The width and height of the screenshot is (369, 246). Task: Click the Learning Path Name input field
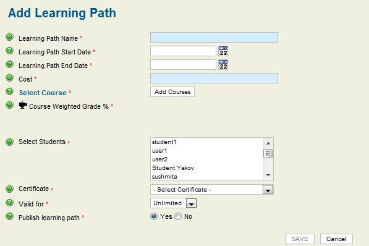[x=214, y=38]
